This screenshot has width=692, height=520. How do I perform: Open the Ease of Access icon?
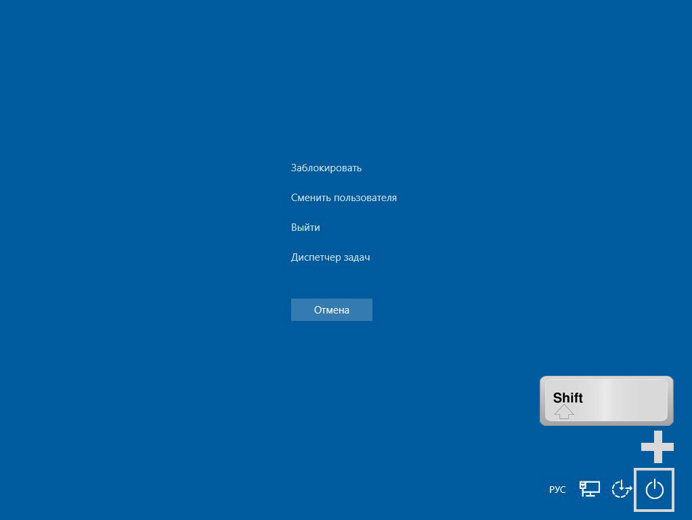pyautogui.click(x=622, y=489)
